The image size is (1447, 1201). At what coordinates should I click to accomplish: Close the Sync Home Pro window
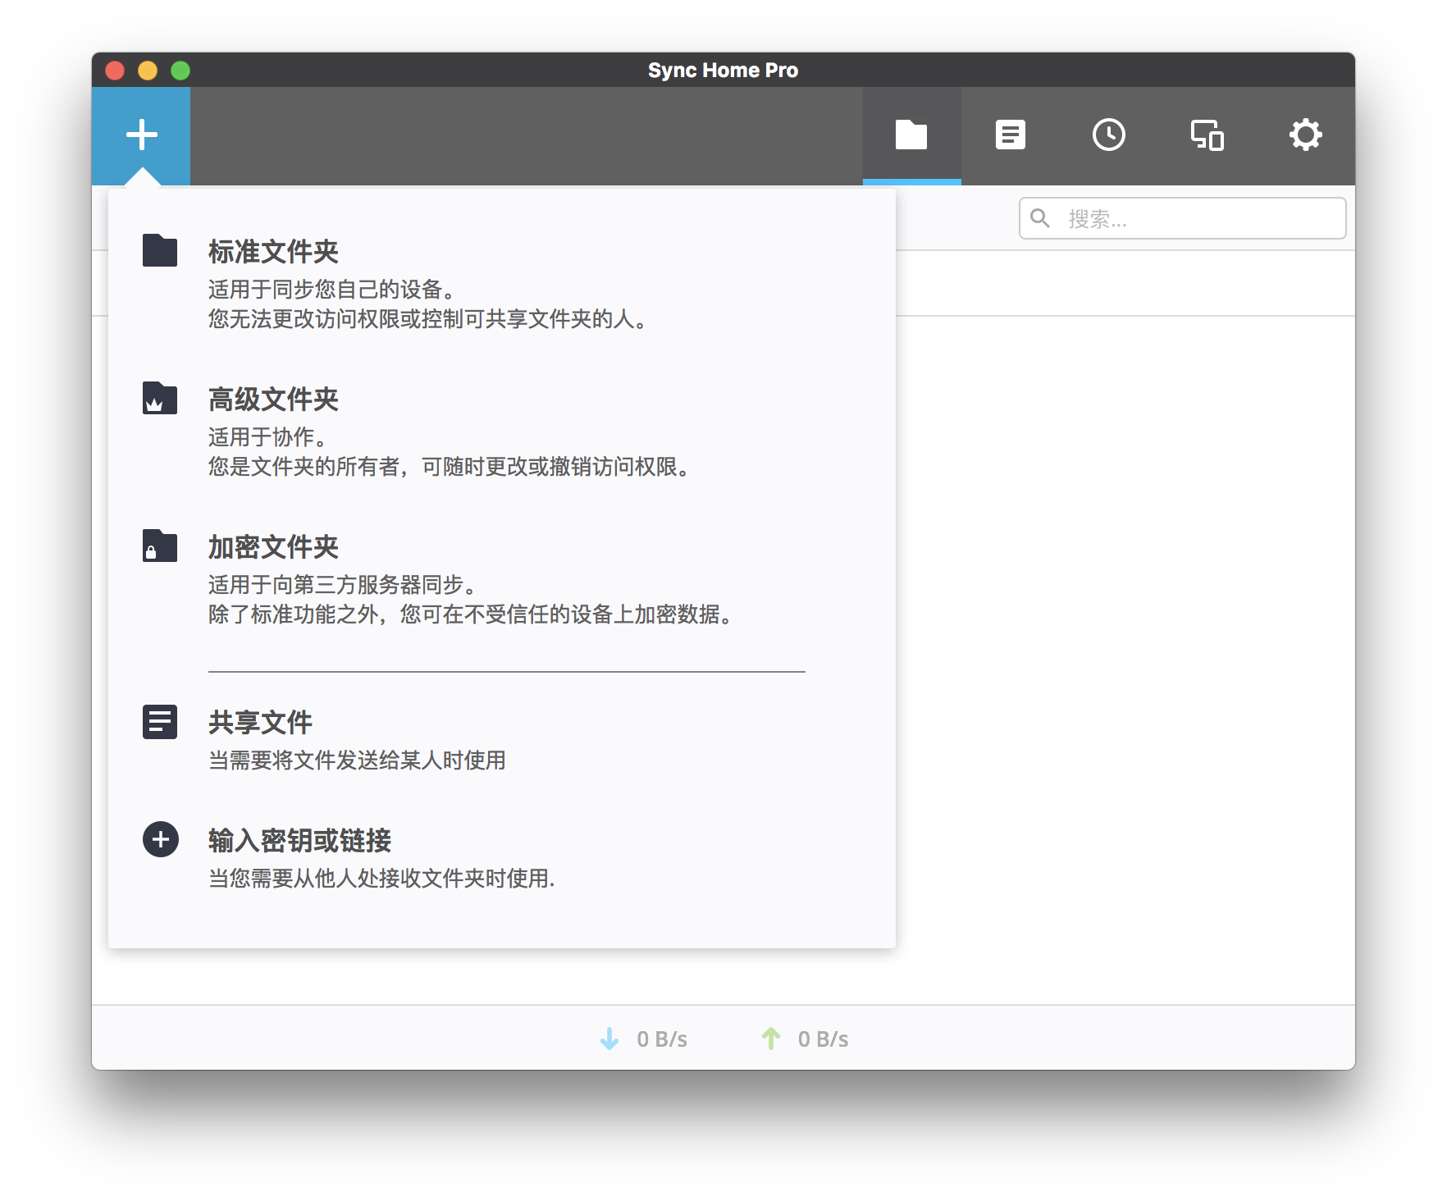point(115,71)
